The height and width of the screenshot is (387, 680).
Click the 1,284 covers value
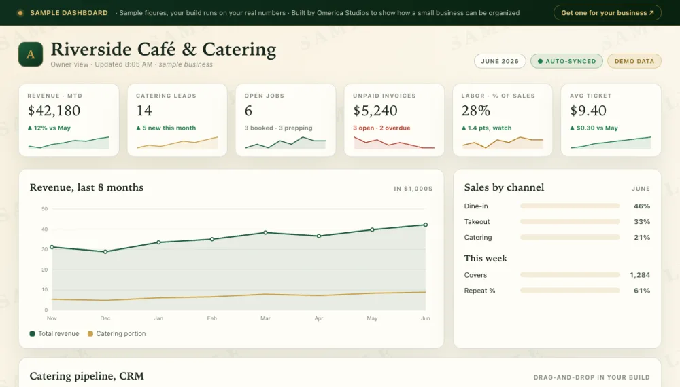tap(640, 275)
